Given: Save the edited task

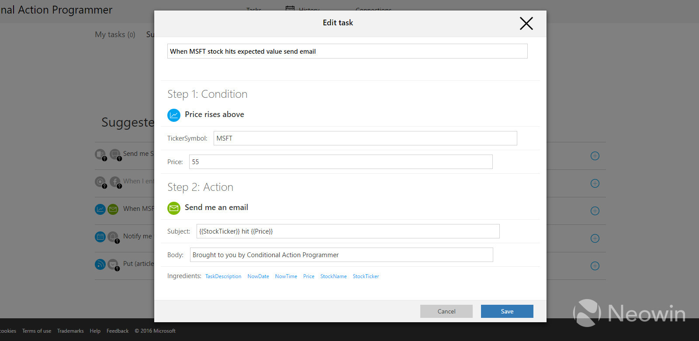Looking at the screenshot, I should (x=507, y=311).
